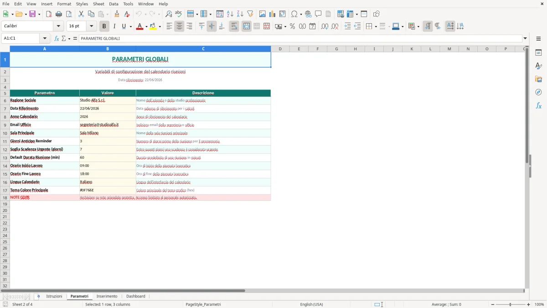The image size is (547, 308).
Task: Select column D by its header
Action: click(280, 49)
